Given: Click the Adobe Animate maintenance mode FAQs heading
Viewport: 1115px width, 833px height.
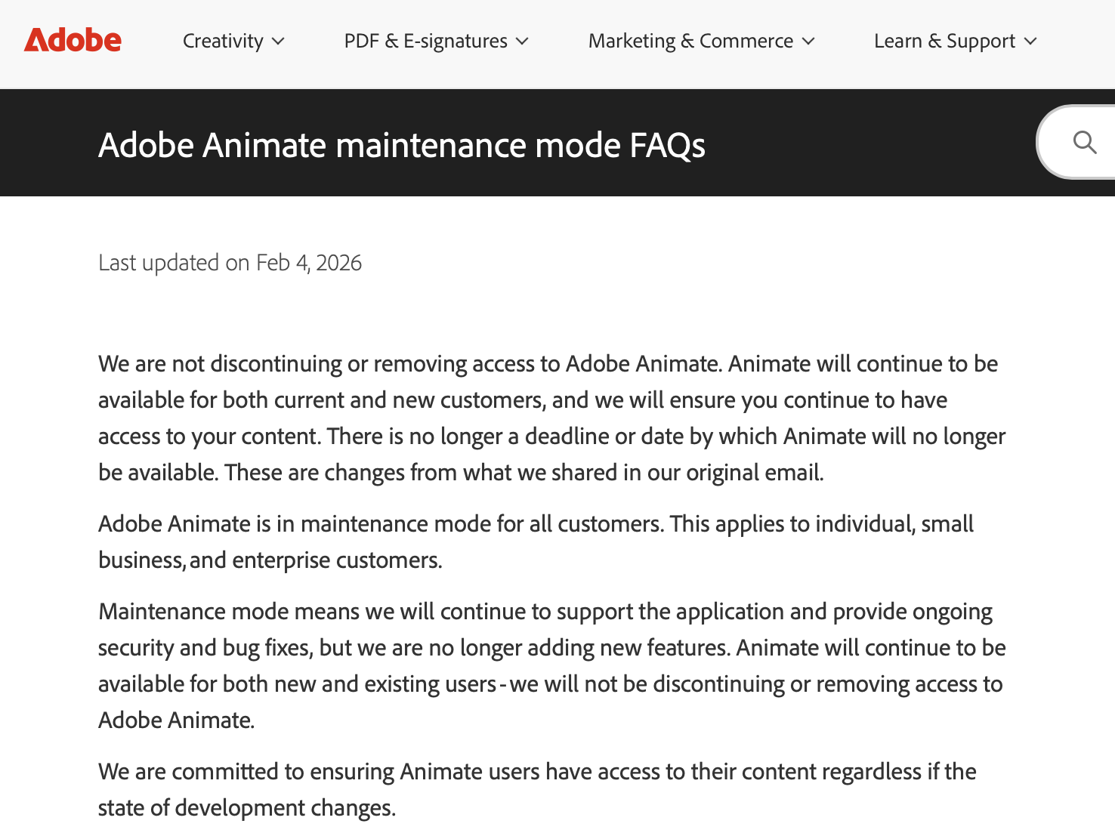Looking at the screenshot, I should click(401, 145).
